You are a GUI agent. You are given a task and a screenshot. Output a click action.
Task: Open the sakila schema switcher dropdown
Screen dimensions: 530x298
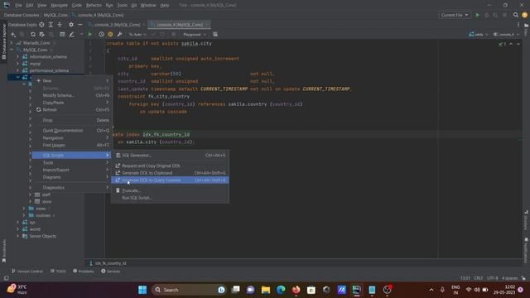tap(479, 35)
